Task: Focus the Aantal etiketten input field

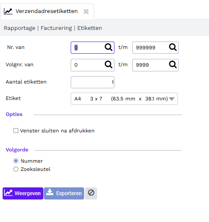Action: [92, 82]
